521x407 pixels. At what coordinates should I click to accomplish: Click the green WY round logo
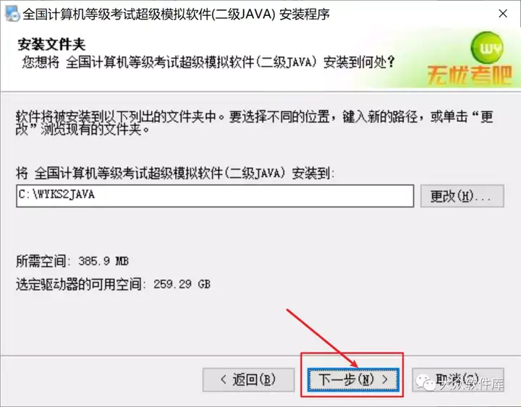[487, 48]
